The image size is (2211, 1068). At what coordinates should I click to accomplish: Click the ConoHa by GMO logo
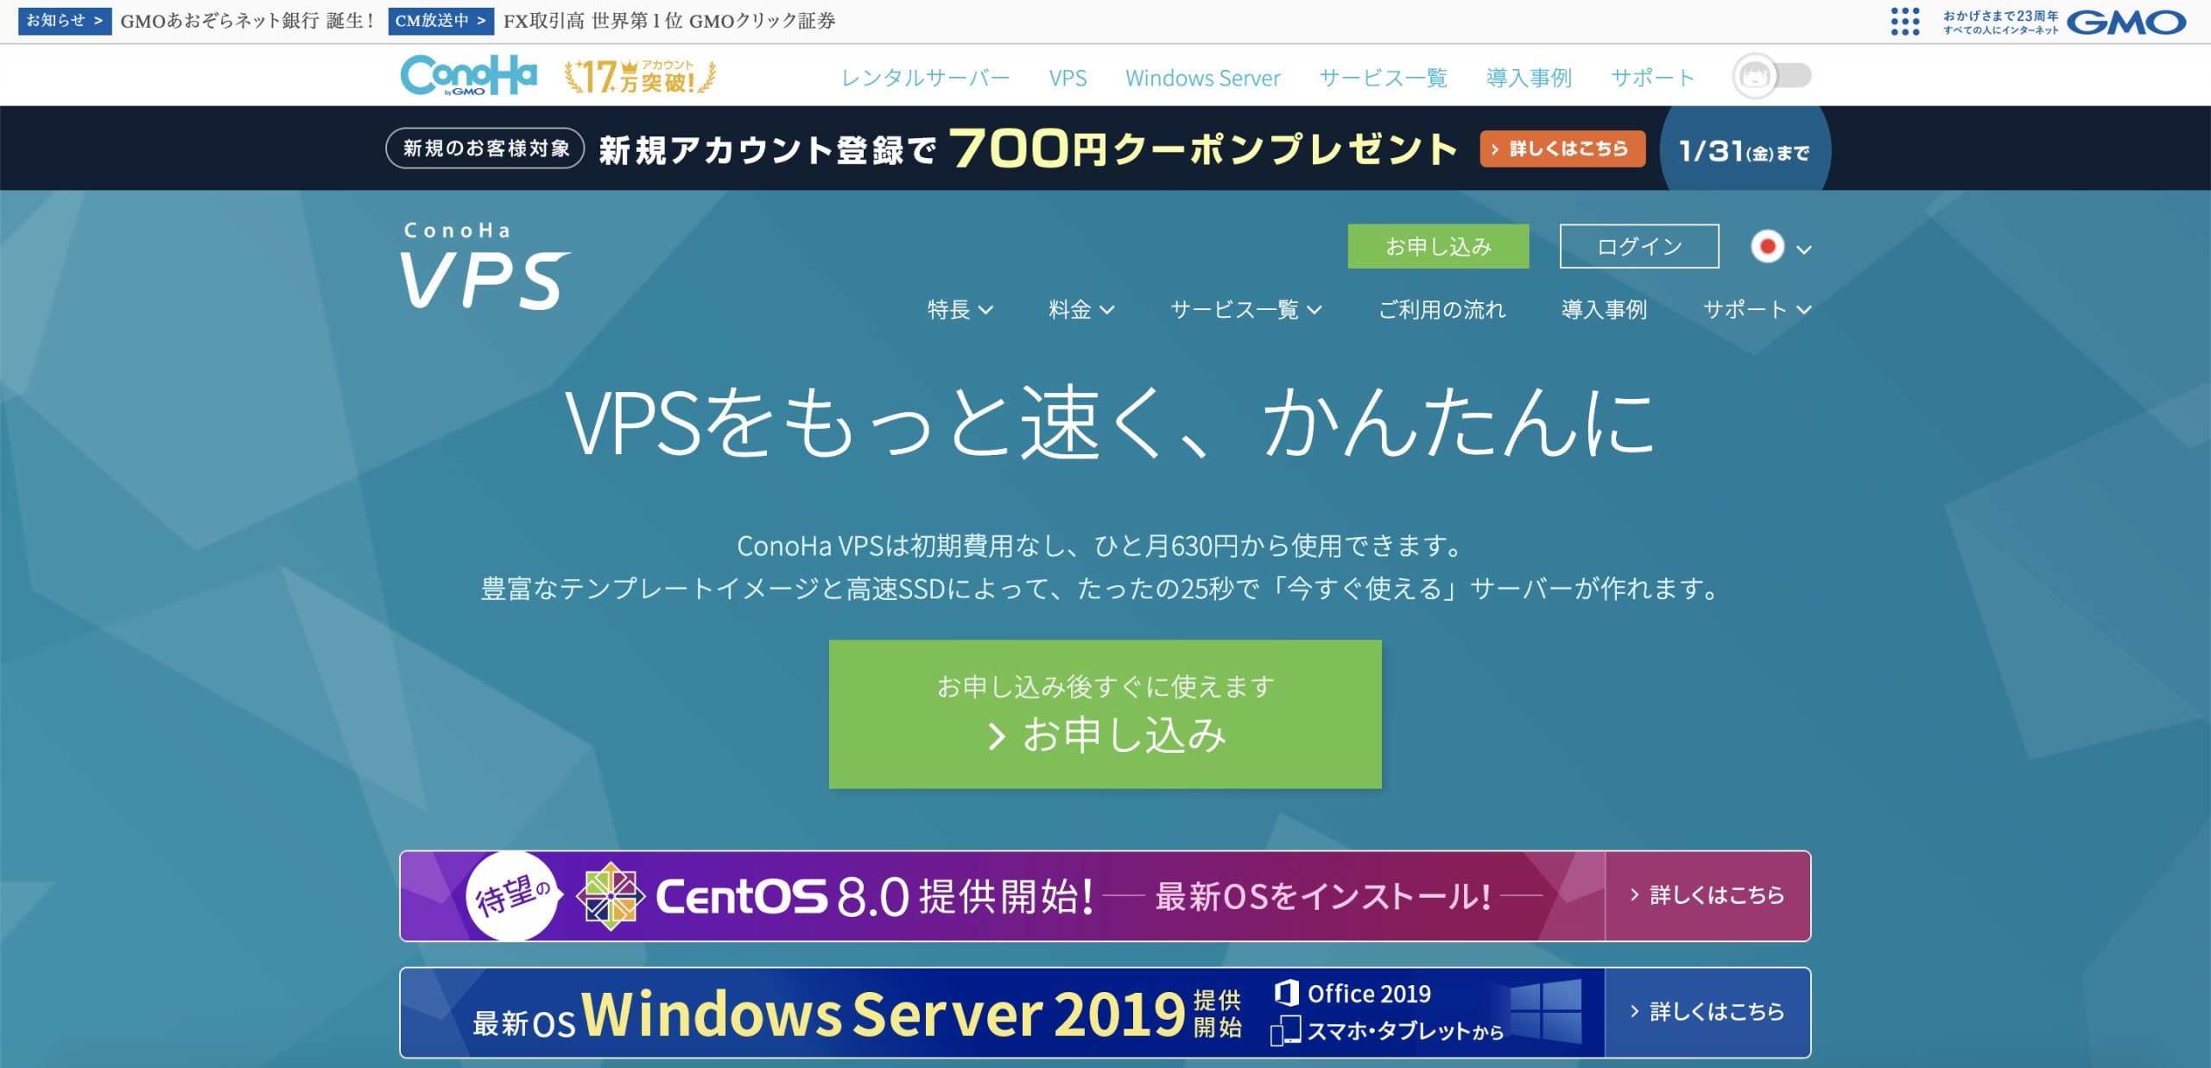468,75
